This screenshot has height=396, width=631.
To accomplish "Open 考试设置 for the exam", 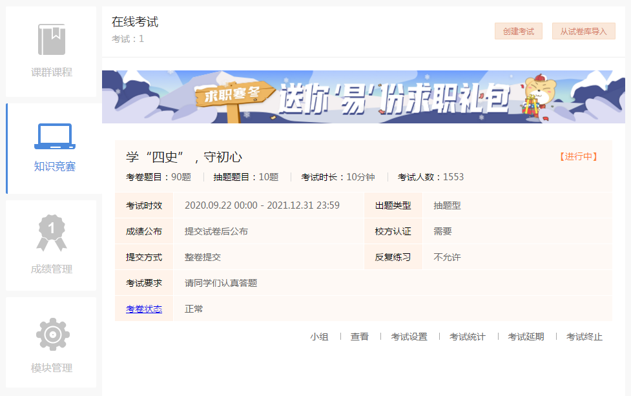I will 409,337.
